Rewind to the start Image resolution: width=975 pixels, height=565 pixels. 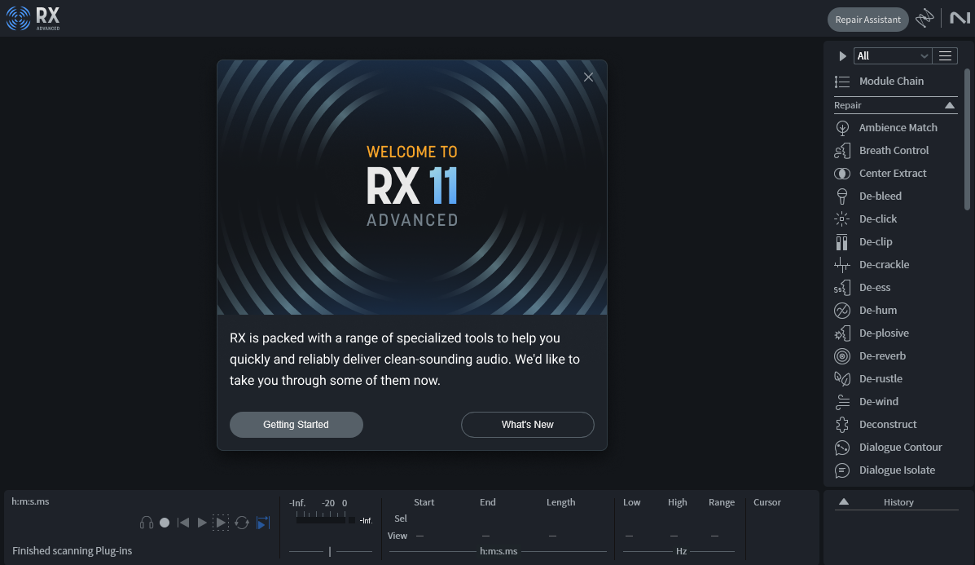(x=183, y=523)
